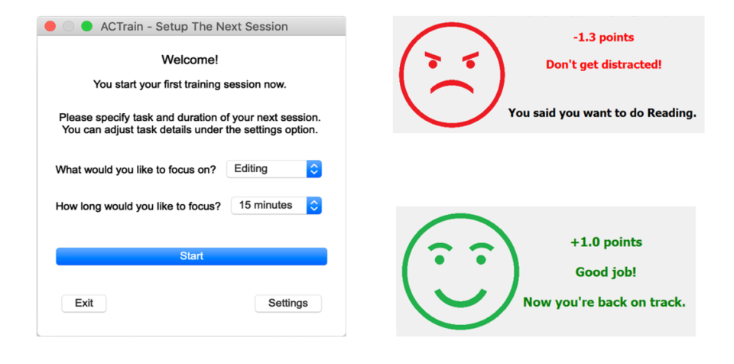Click the green maximize window button
This screenshot has width=734, height=364.
[x=86, y=27]
